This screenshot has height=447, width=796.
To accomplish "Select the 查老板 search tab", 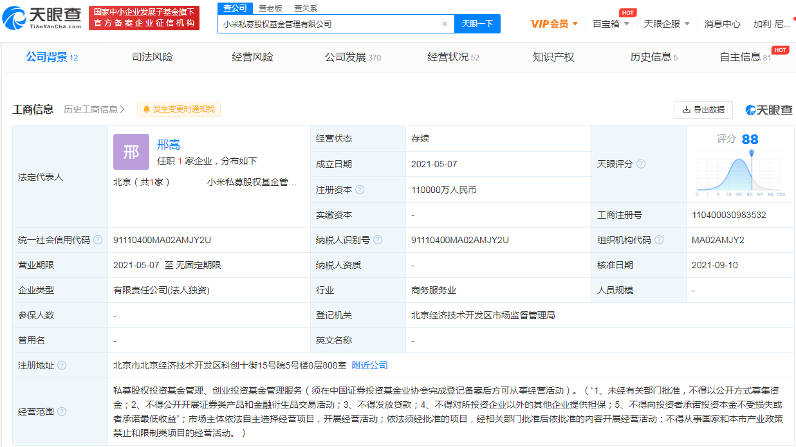I will [x=270, y=8].
